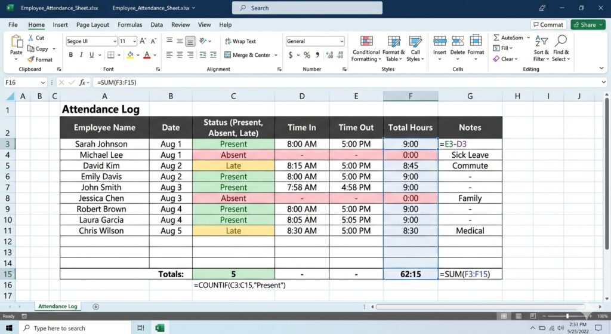Screen dimensions: 611x334
Task: Click the Decrease Decimal icon
Action: point(340,55)
